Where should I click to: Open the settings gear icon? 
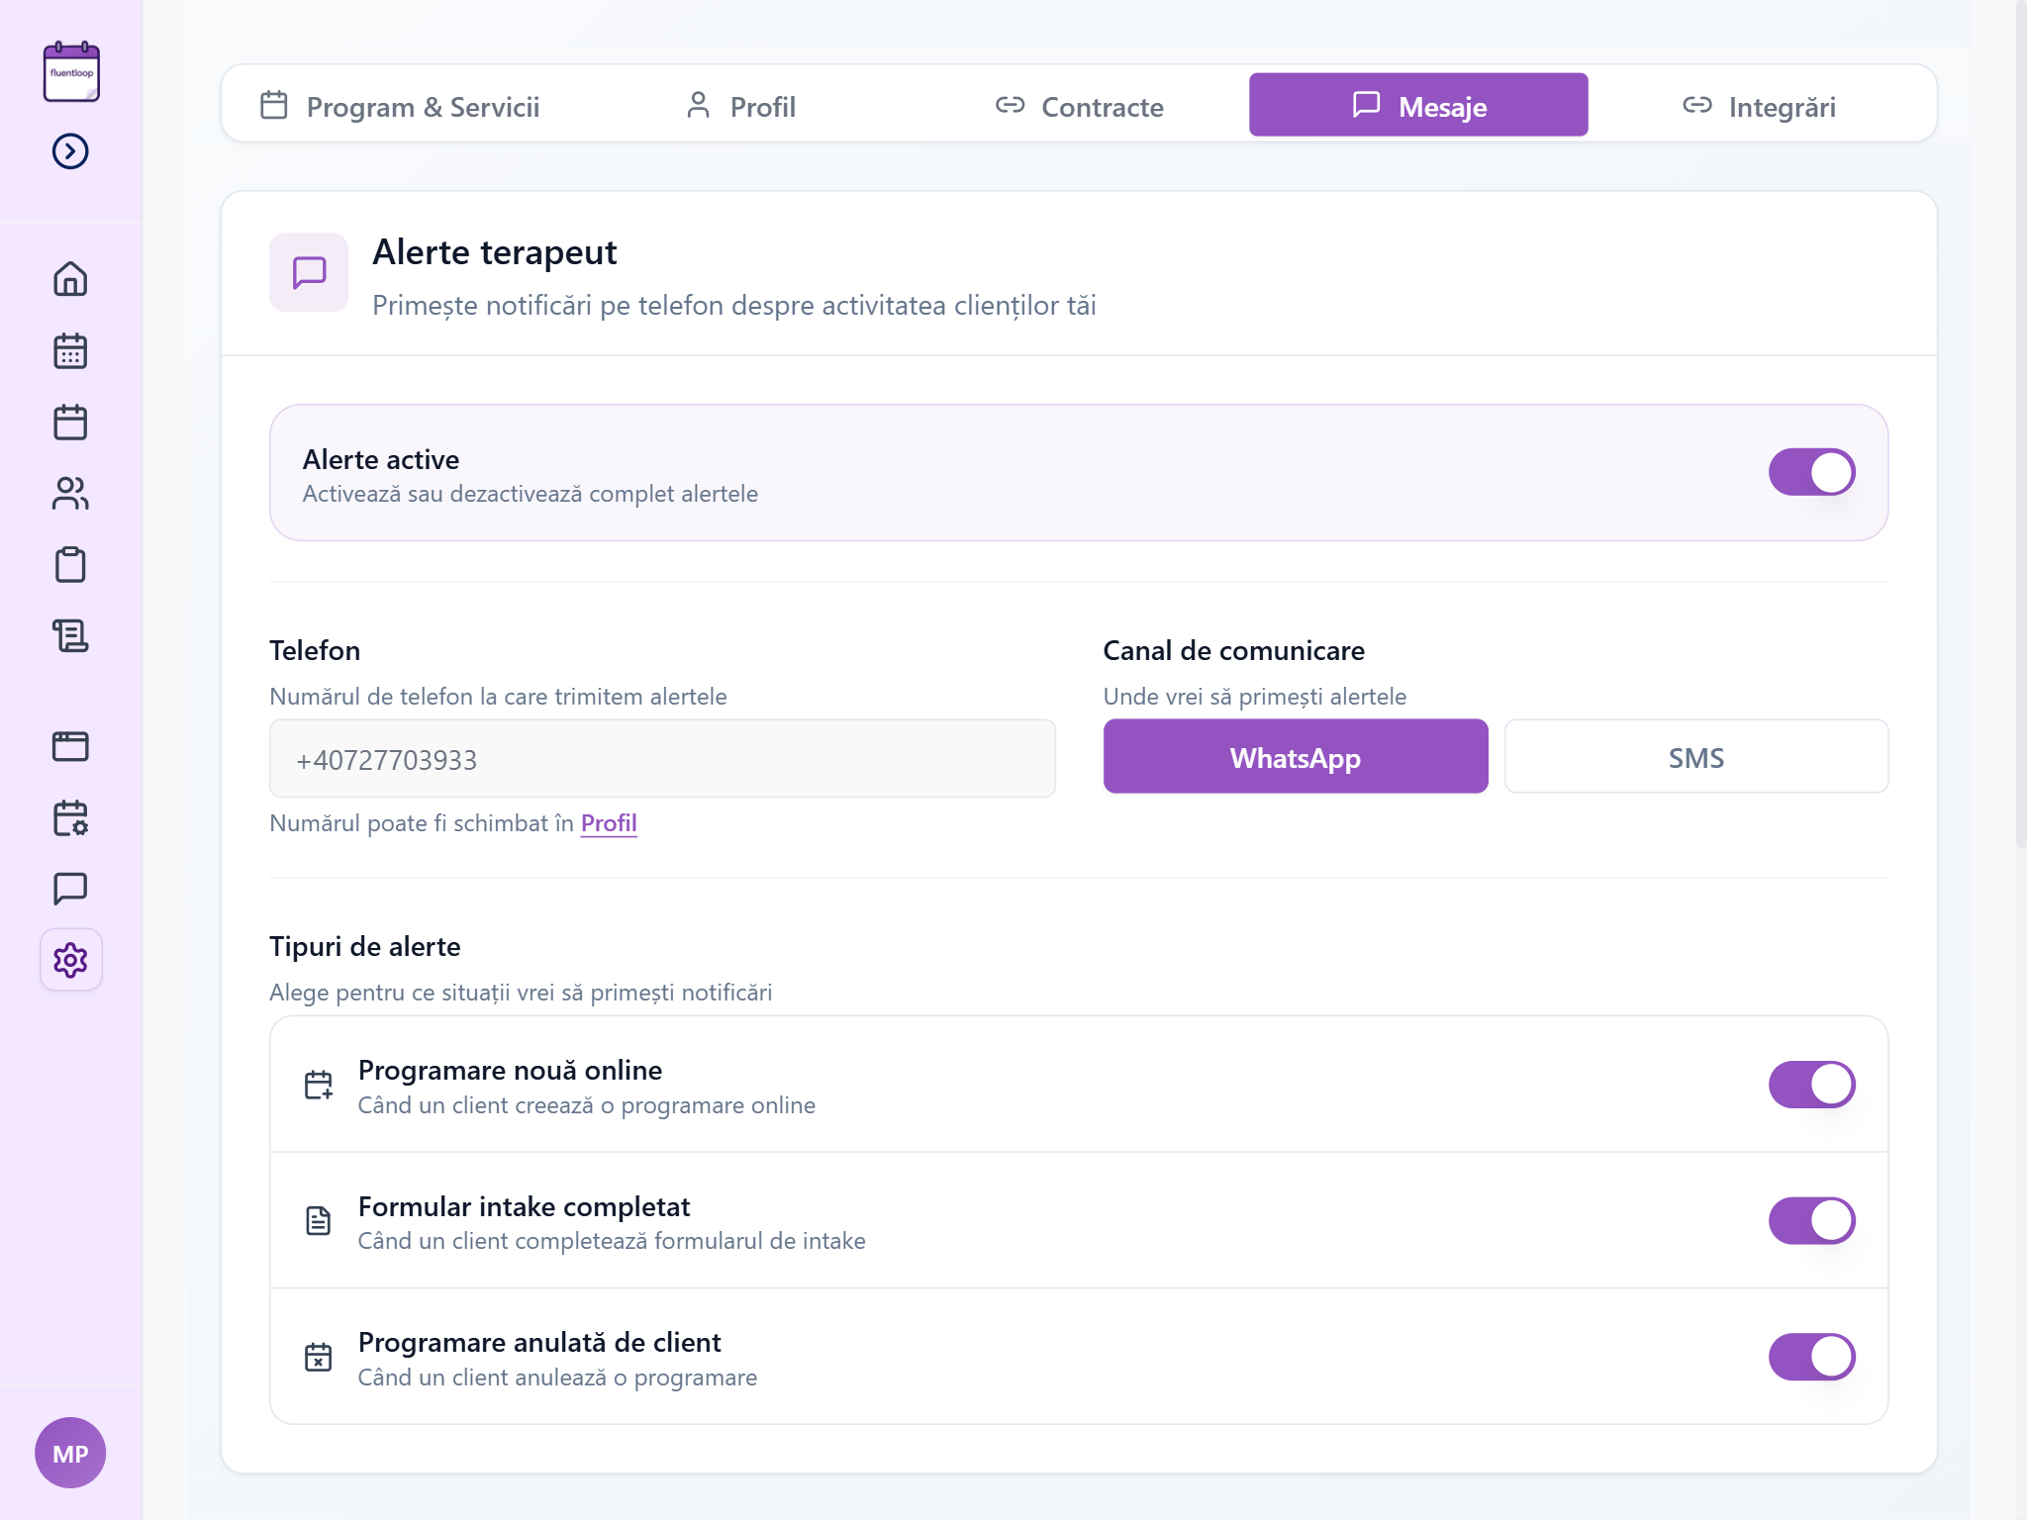point(70,960)
